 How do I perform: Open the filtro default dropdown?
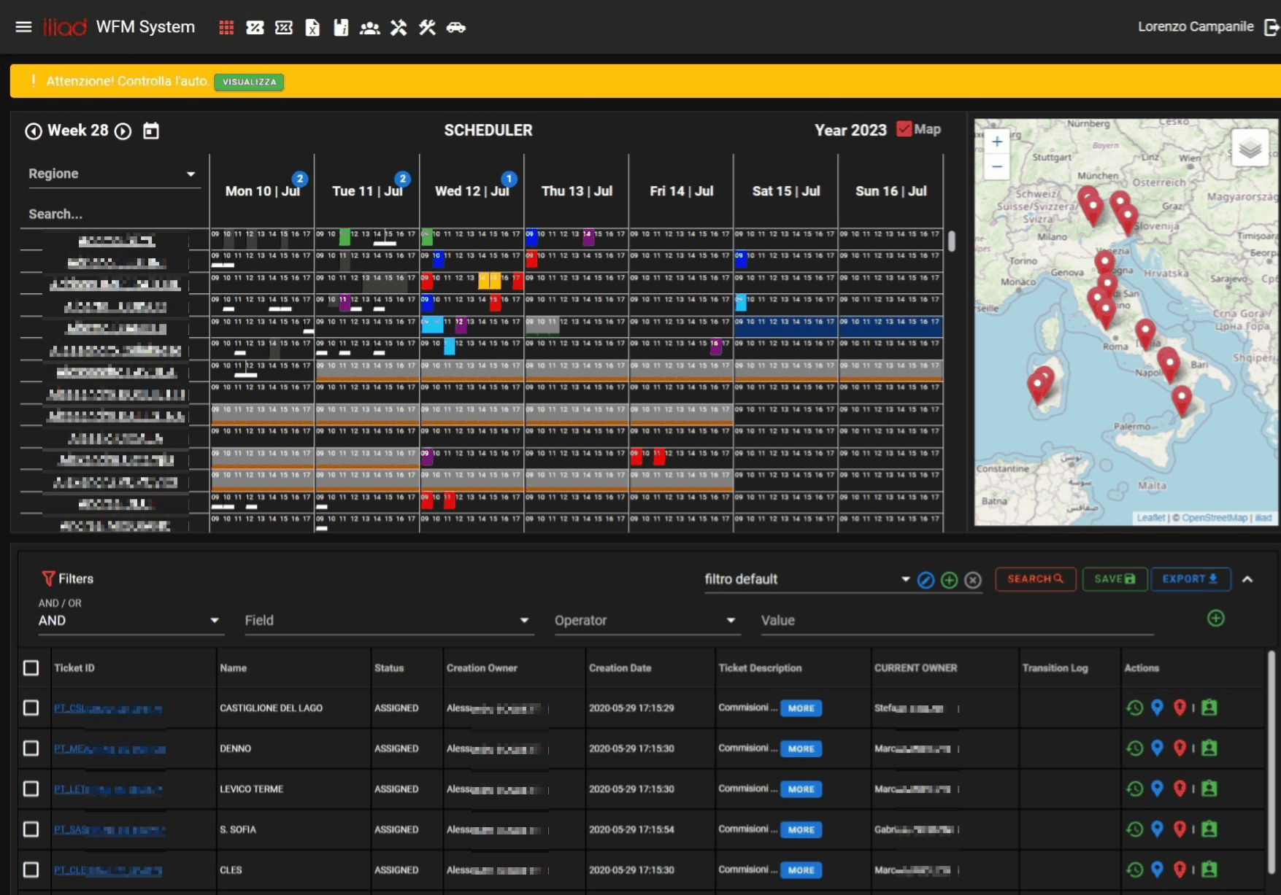coord(807,579)
